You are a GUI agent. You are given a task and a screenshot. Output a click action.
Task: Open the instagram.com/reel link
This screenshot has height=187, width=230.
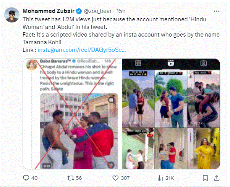81,50
